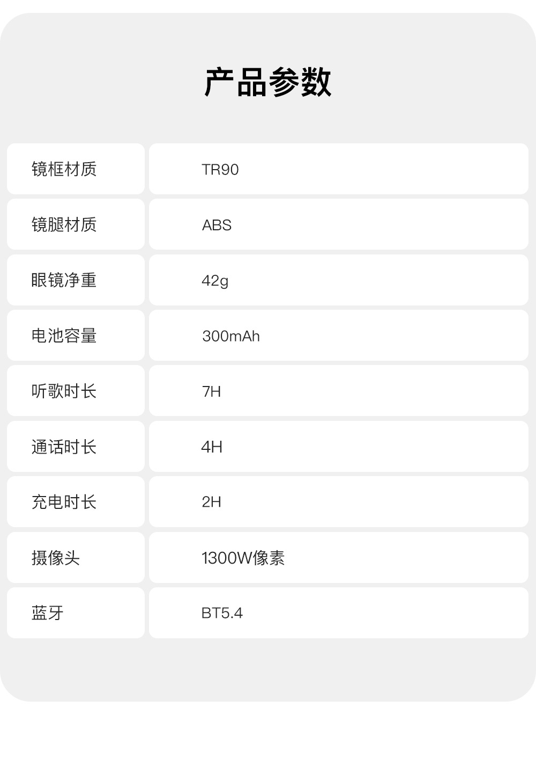This screenshot has width=536, height=758.
Task: Click the 7H music duration value
Action: (211, 391)
